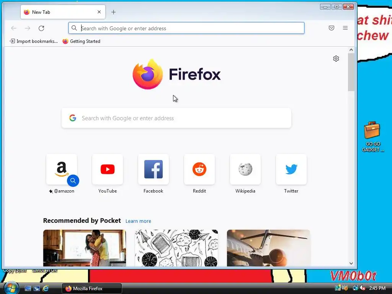Reload the current page
Screen dimensions: 392x294
click(x=41, y=28)
